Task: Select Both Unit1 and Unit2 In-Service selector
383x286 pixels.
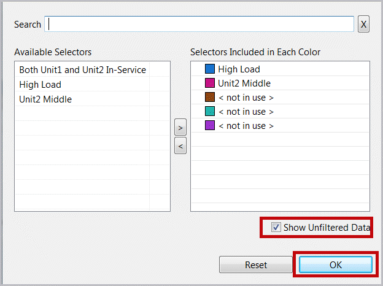Action: tap(82, 70)
